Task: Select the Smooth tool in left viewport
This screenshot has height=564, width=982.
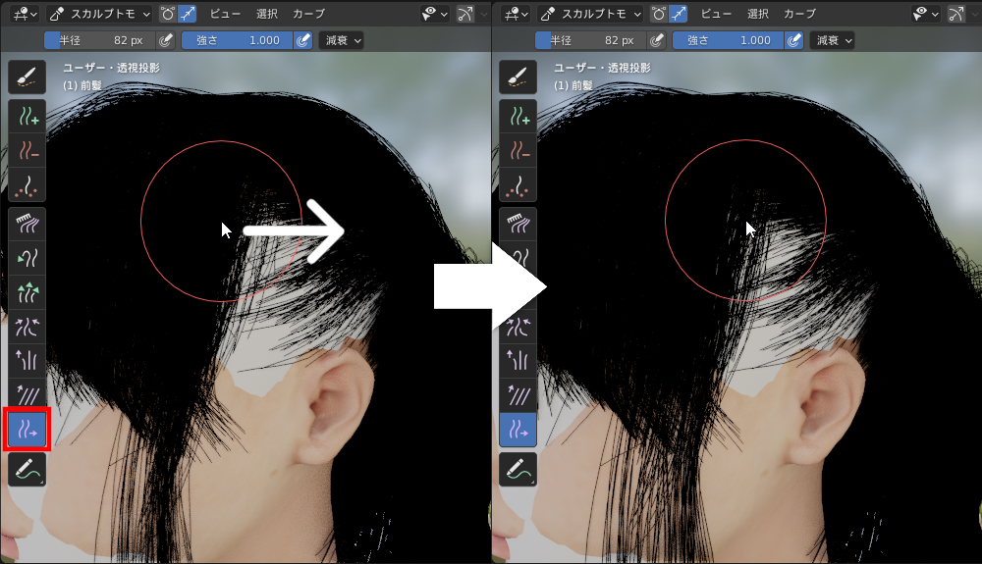Action: 27,396
